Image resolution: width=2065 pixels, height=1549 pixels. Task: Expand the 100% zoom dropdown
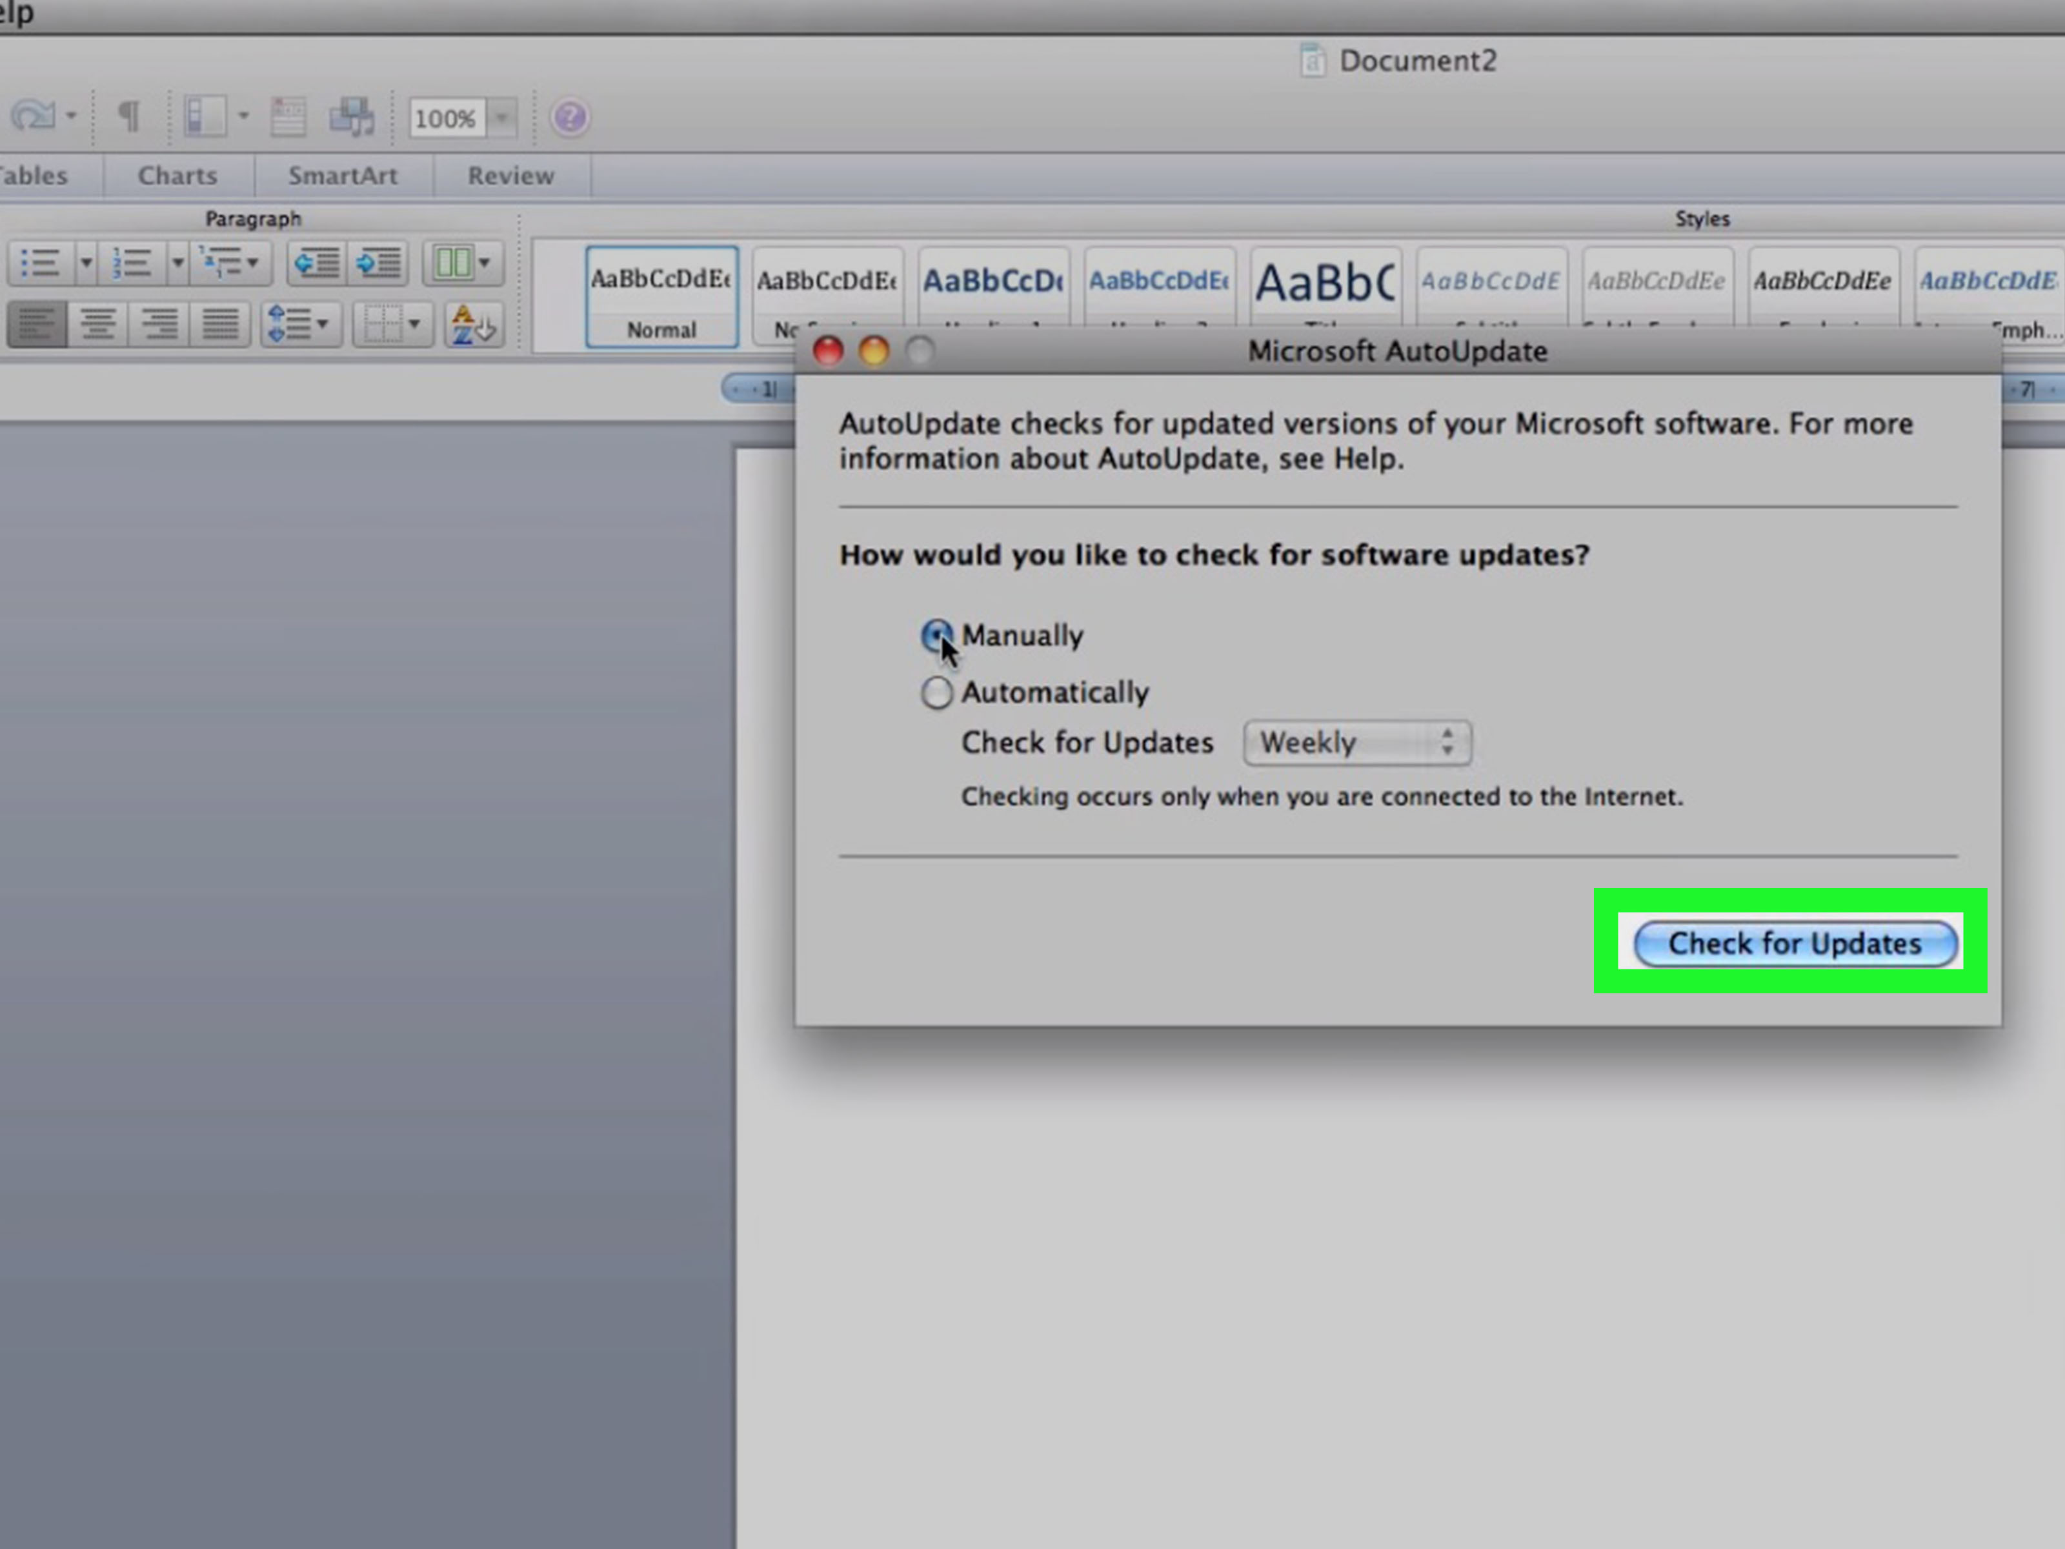point(502,117)
